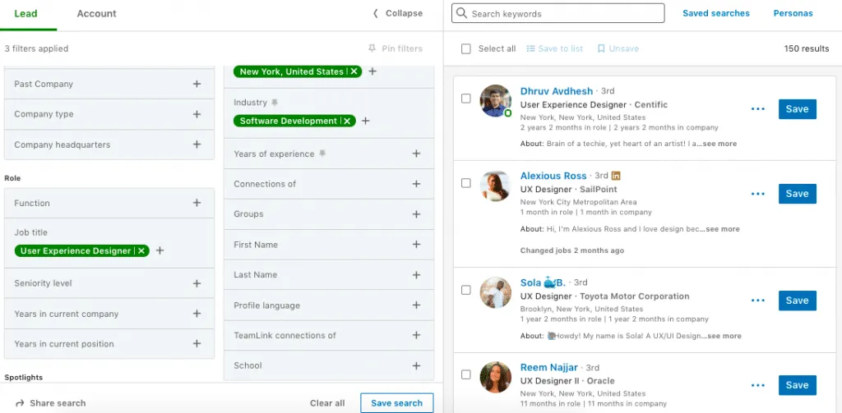Open Alexious Ross's profile photo
This screenshot has height=413, width=842.
click(x=495, y=186)
